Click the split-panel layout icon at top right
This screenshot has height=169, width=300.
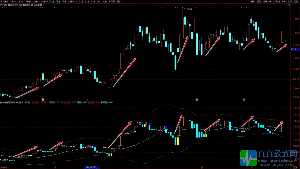coord(289,5)
